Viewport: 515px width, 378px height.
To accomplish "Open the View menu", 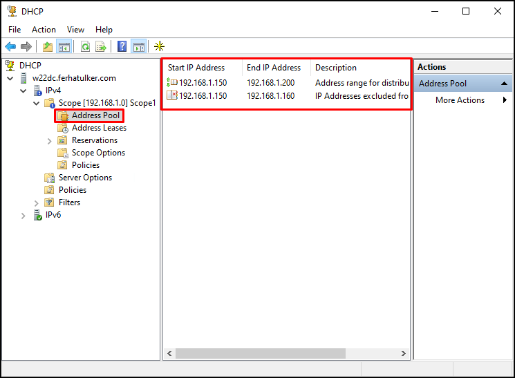I will tap(75, 30).
